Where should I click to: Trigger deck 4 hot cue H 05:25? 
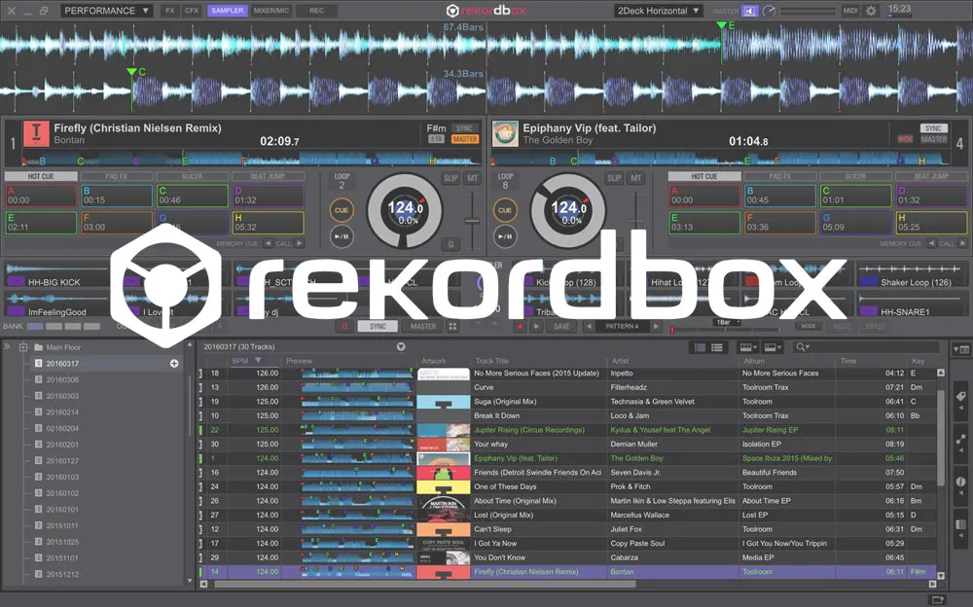[x=931, y=222]
